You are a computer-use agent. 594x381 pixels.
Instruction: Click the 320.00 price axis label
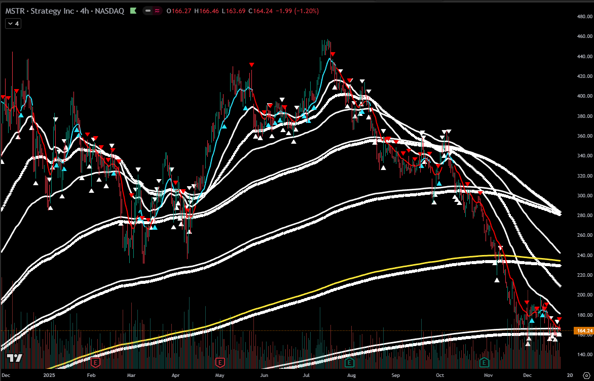click(x=584, y=176)
